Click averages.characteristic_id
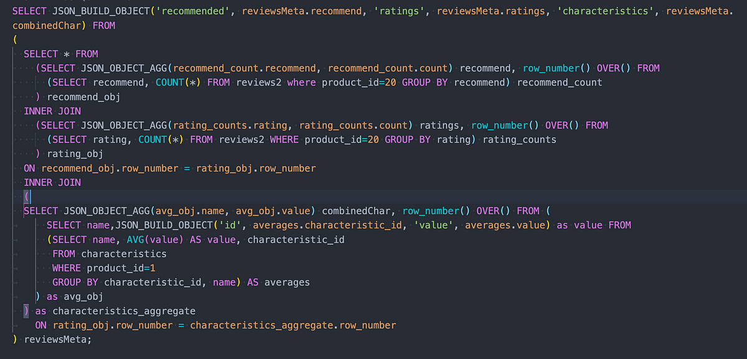This screenshot has width=747, height=359. (x=328, y=225)
